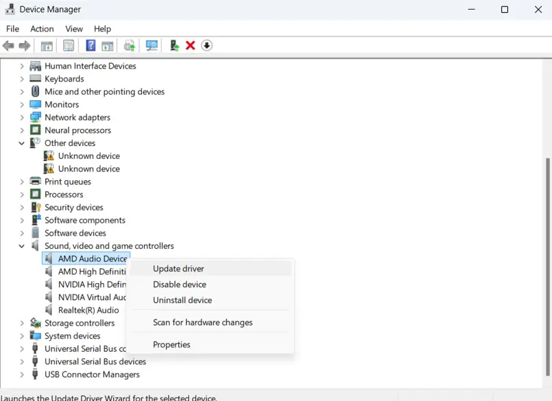Viewport: 552px width, 401px height.
Task: Toggle the Show/Hide Console Tree icon
Action: (x=47, y=46)
